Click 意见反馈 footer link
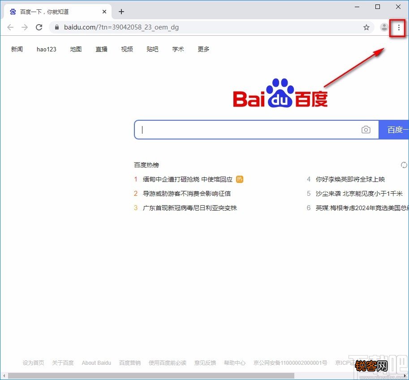The image size is (409, 380). [205, 363]
